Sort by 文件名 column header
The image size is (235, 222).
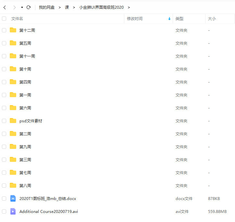click(x=17, y=19)
